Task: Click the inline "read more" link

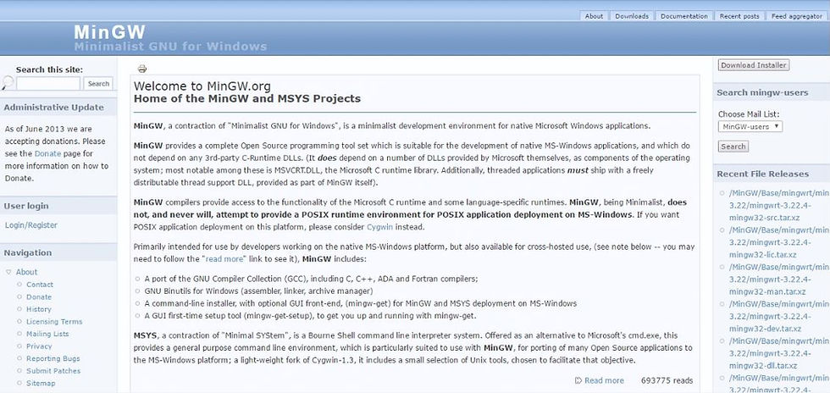Action: coord(224,259)
